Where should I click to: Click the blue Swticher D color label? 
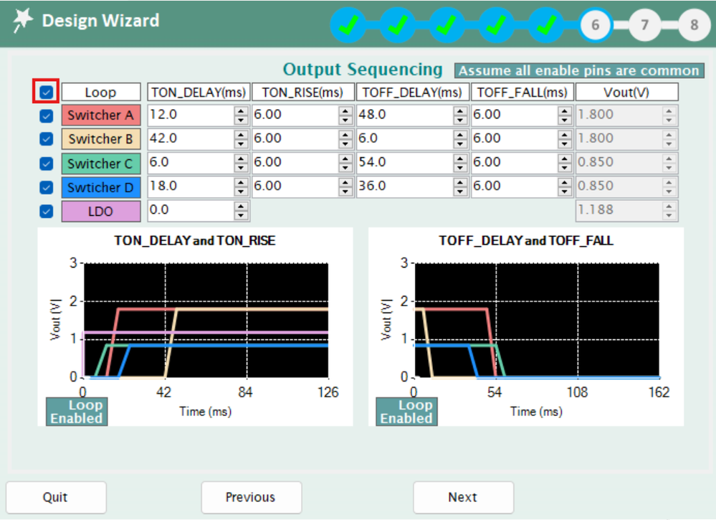100,187
